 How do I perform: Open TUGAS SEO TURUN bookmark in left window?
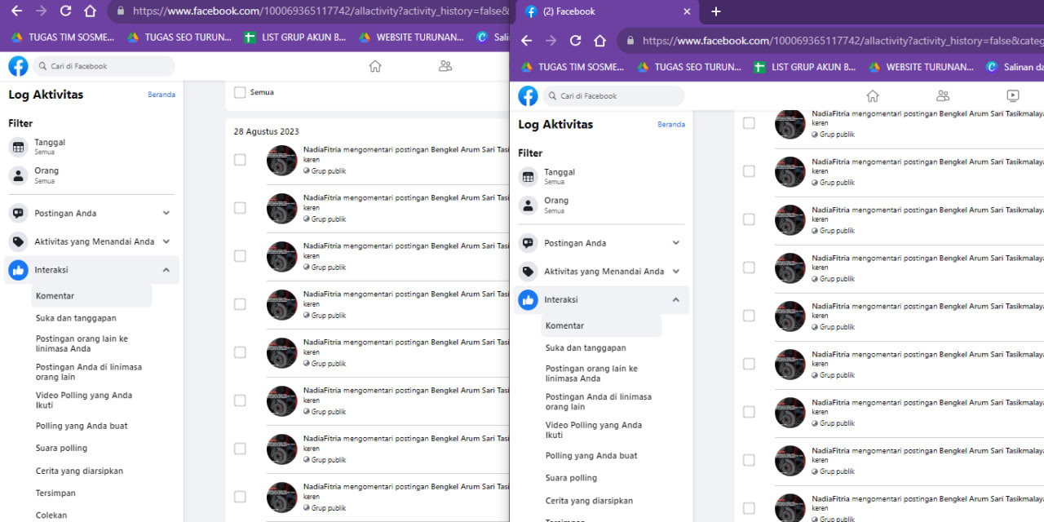pyautogui.click(x=179, y=37)
